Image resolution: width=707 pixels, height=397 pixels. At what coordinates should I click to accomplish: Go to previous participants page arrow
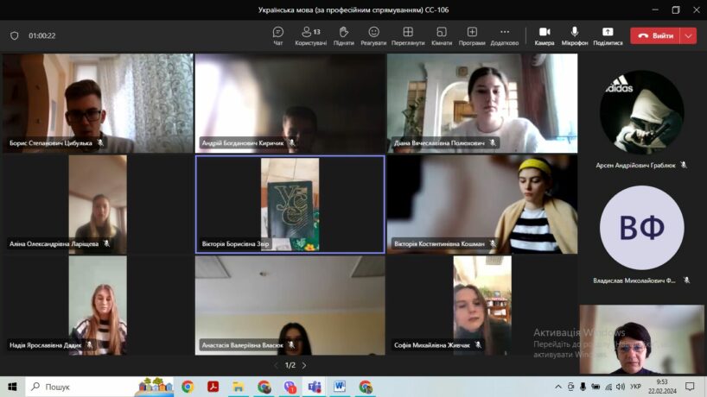click(x=277, y=365)
